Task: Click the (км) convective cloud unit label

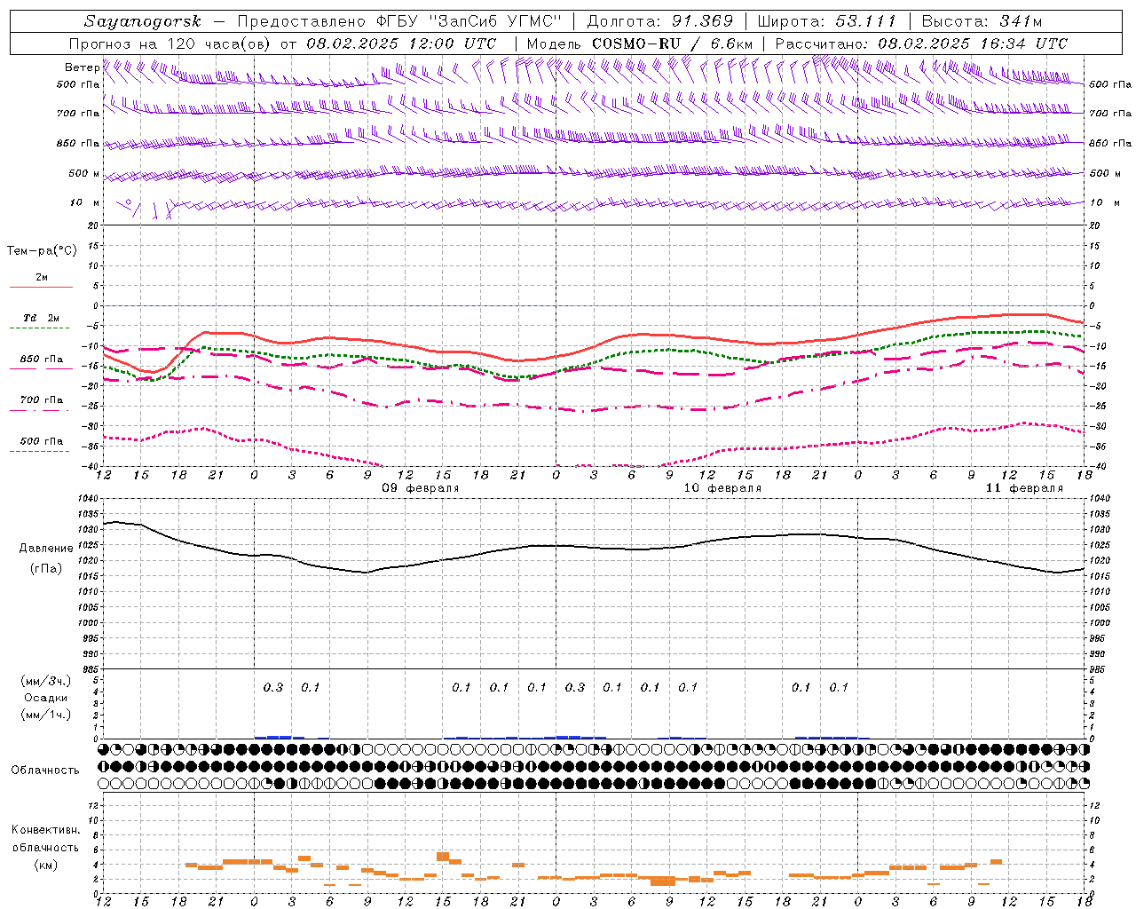Action: coord(45,865)
